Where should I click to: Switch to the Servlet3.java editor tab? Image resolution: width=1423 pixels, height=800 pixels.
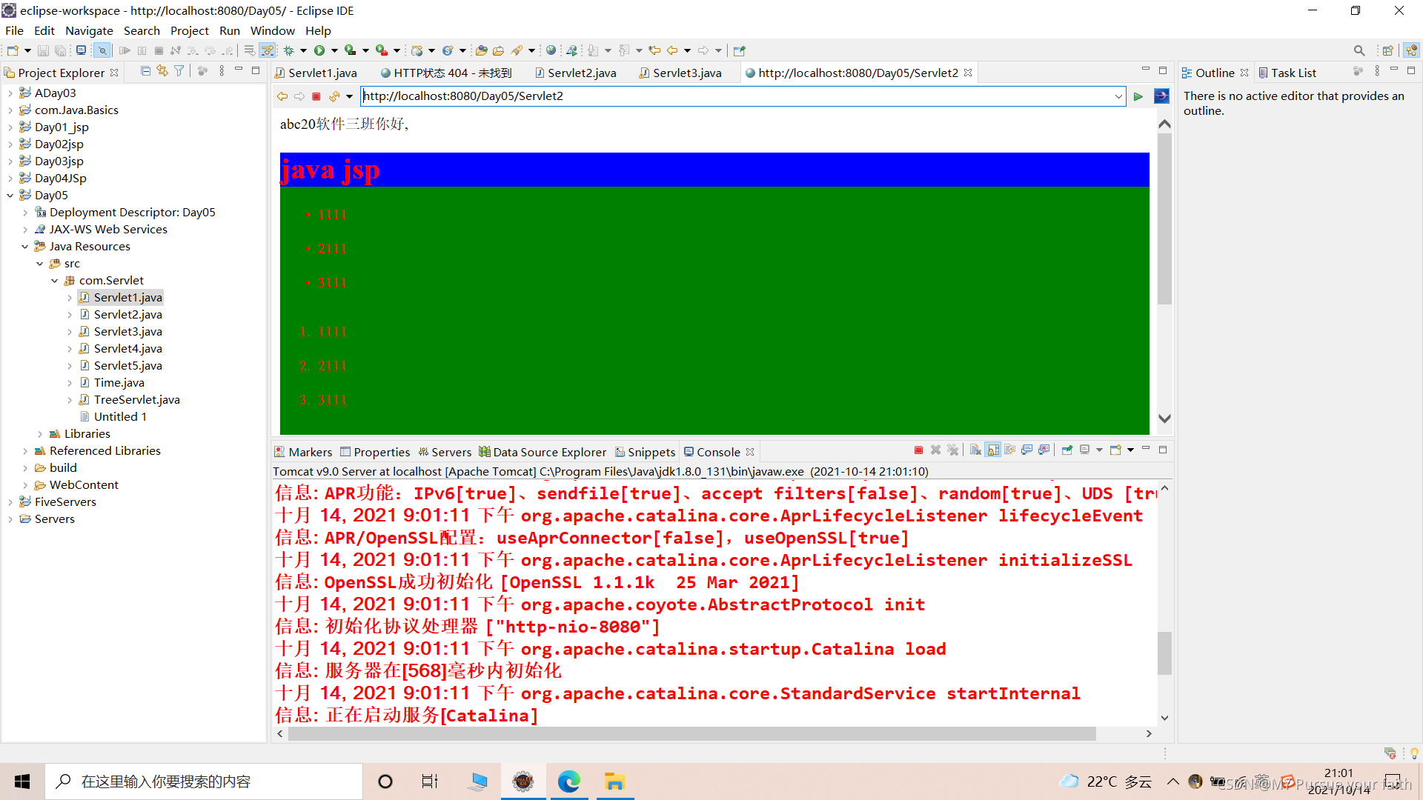click(x=686, y=73)
